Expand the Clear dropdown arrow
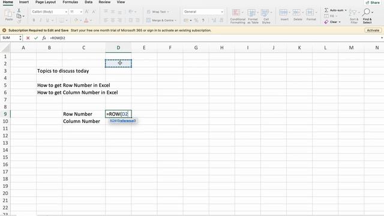 click(x=340, y=22)
